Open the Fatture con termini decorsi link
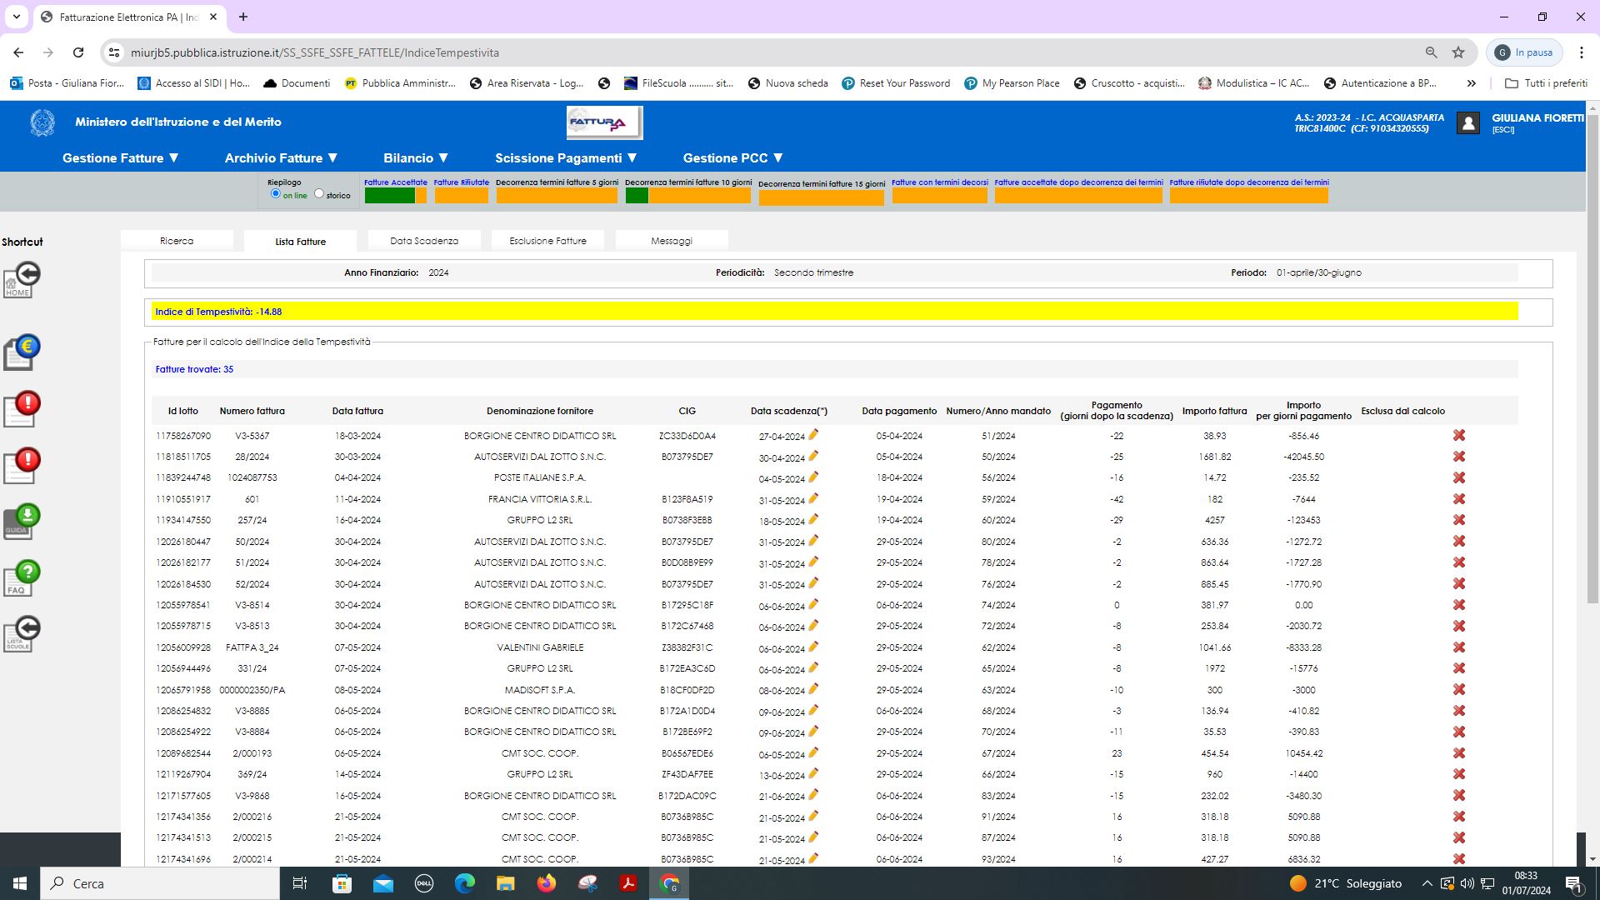Image resolution: width=1600 pixels, height=900 pixels. 940,182
